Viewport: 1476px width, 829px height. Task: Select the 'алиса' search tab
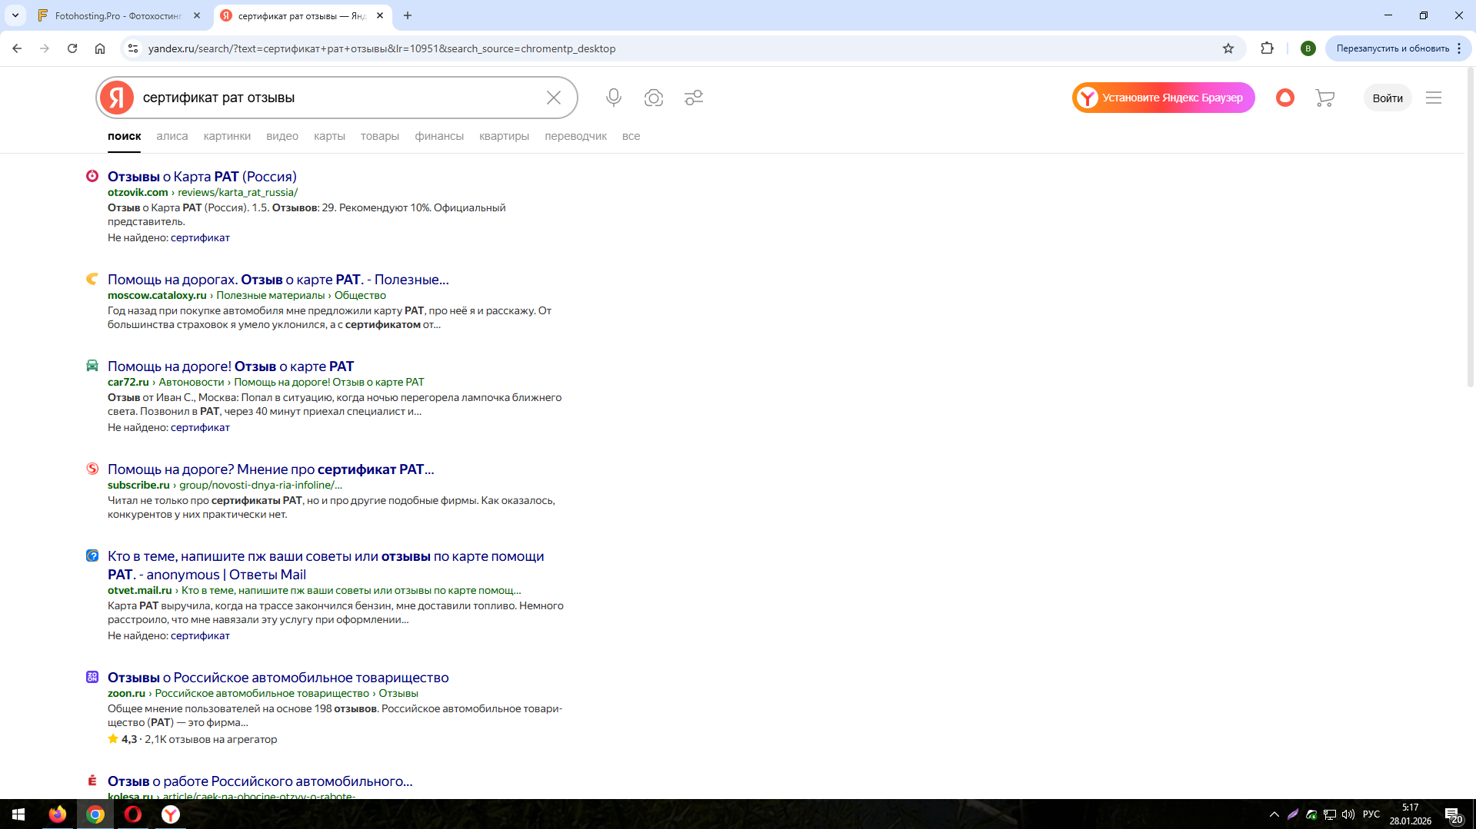(172, 136)
